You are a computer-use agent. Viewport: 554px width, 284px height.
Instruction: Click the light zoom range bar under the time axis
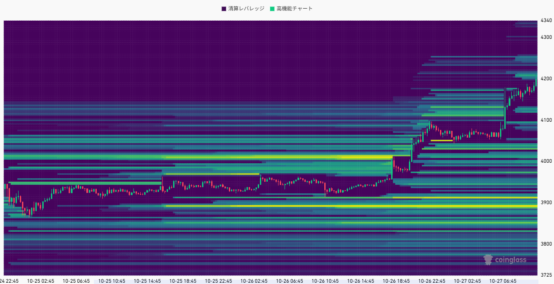pyautogui.click(x=315, y=282)
